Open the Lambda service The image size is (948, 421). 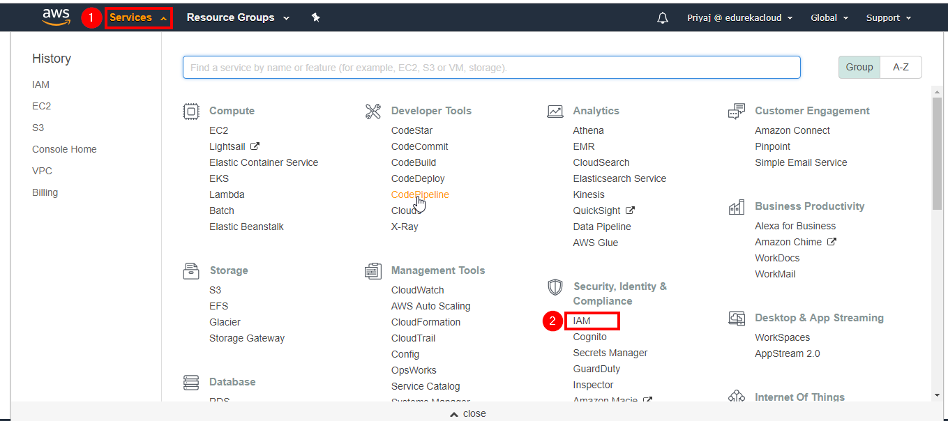click(x=227, y=194)
